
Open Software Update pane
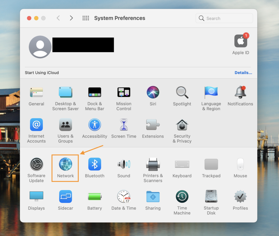[36, 165]
